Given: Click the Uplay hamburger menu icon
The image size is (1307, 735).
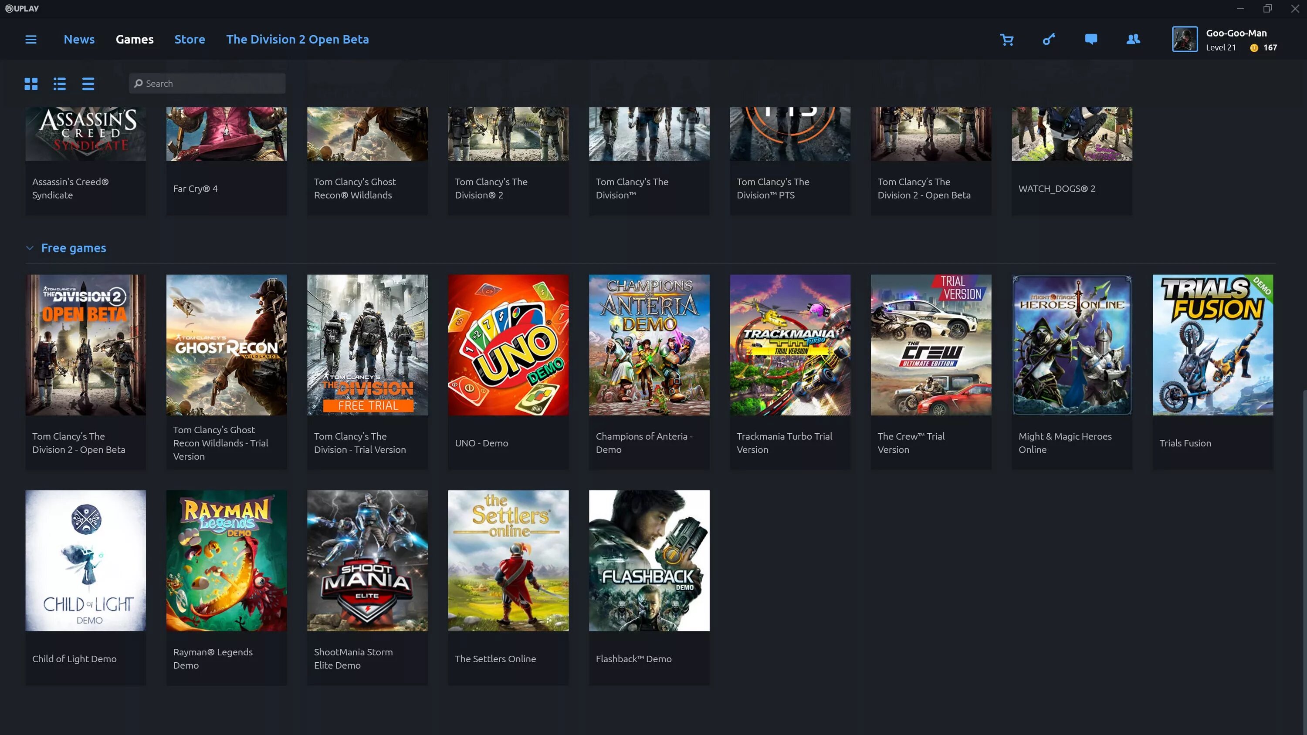Looking at the screenshot, I should [x=30, y=40].
